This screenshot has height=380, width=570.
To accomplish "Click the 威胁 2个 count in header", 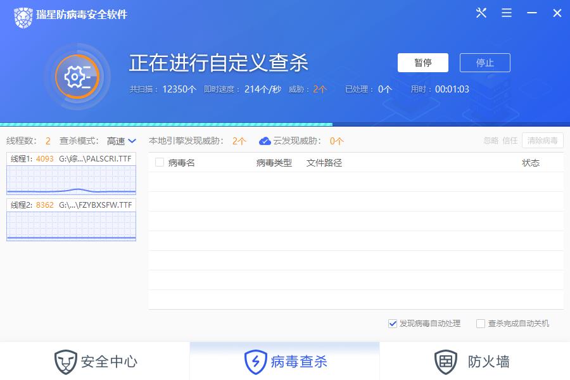I will tap(320, 89).
